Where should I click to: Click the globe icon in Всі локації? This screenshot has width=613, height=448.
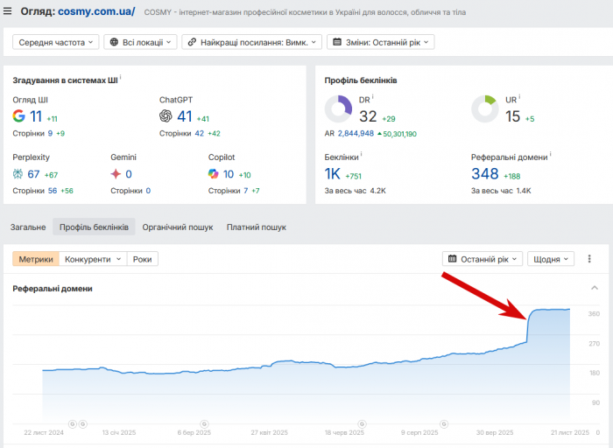coord(114,42)
